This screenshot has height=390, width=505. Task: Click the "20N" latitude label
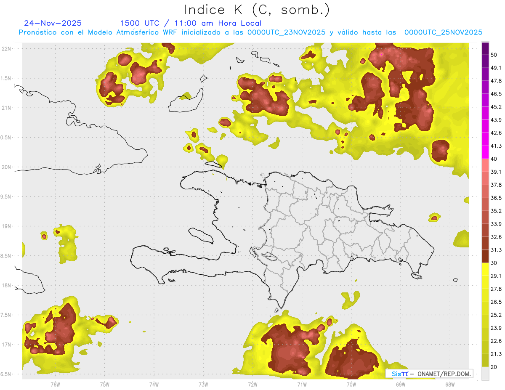(7, 167)
